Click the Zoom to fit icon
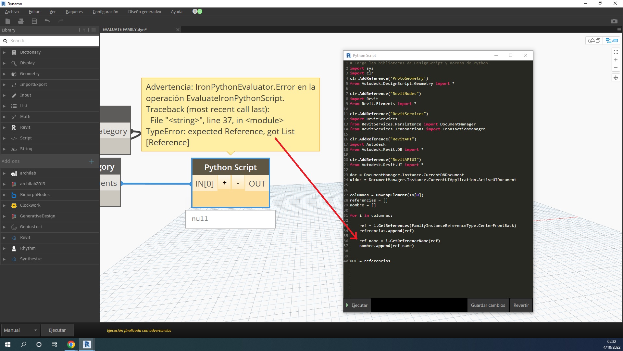 click(x=616, y=52)
